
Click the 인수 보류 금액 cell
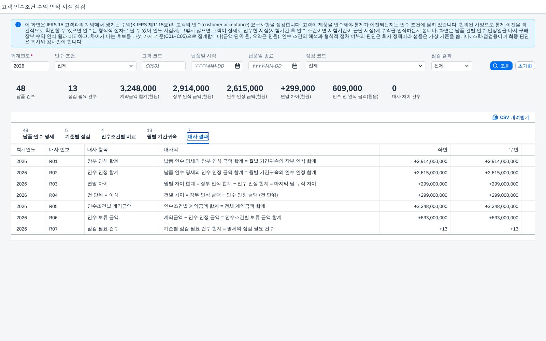(x=123, y=218)
